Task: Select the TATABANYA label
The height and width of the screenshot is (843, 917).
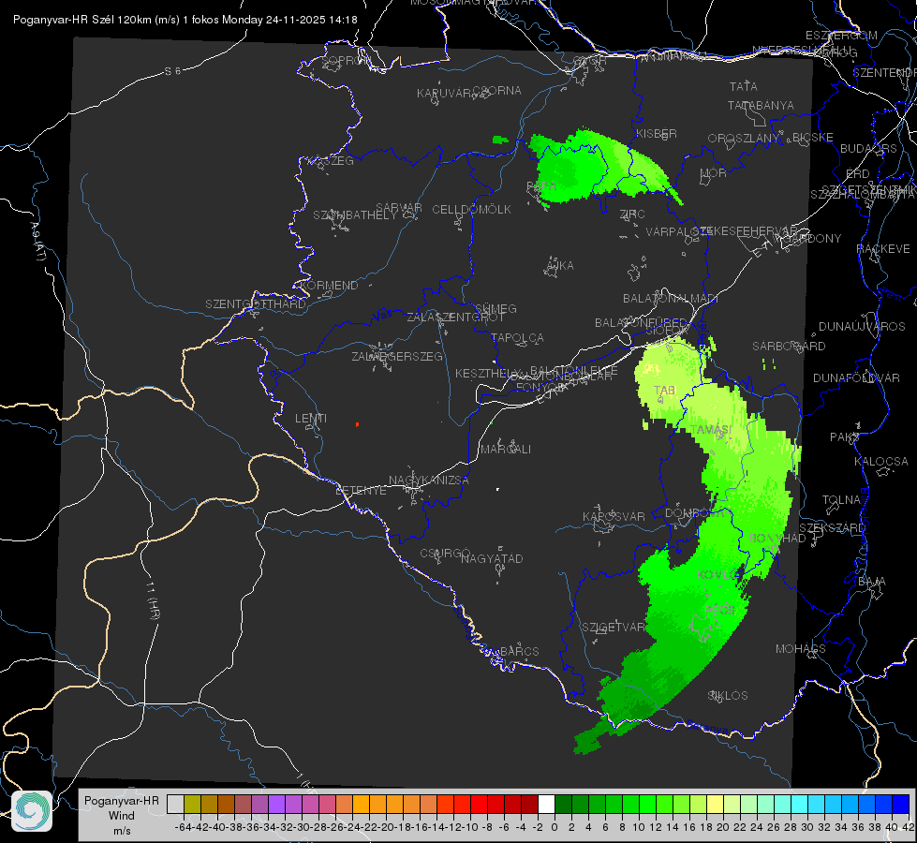Action: pos(761,105)
